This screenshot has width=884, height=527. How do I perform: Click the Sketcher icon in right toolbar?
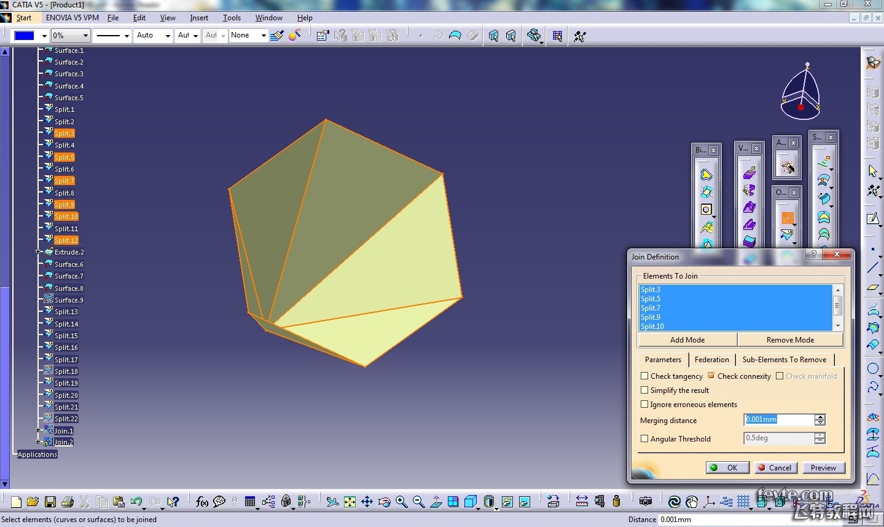pos(873,219)
